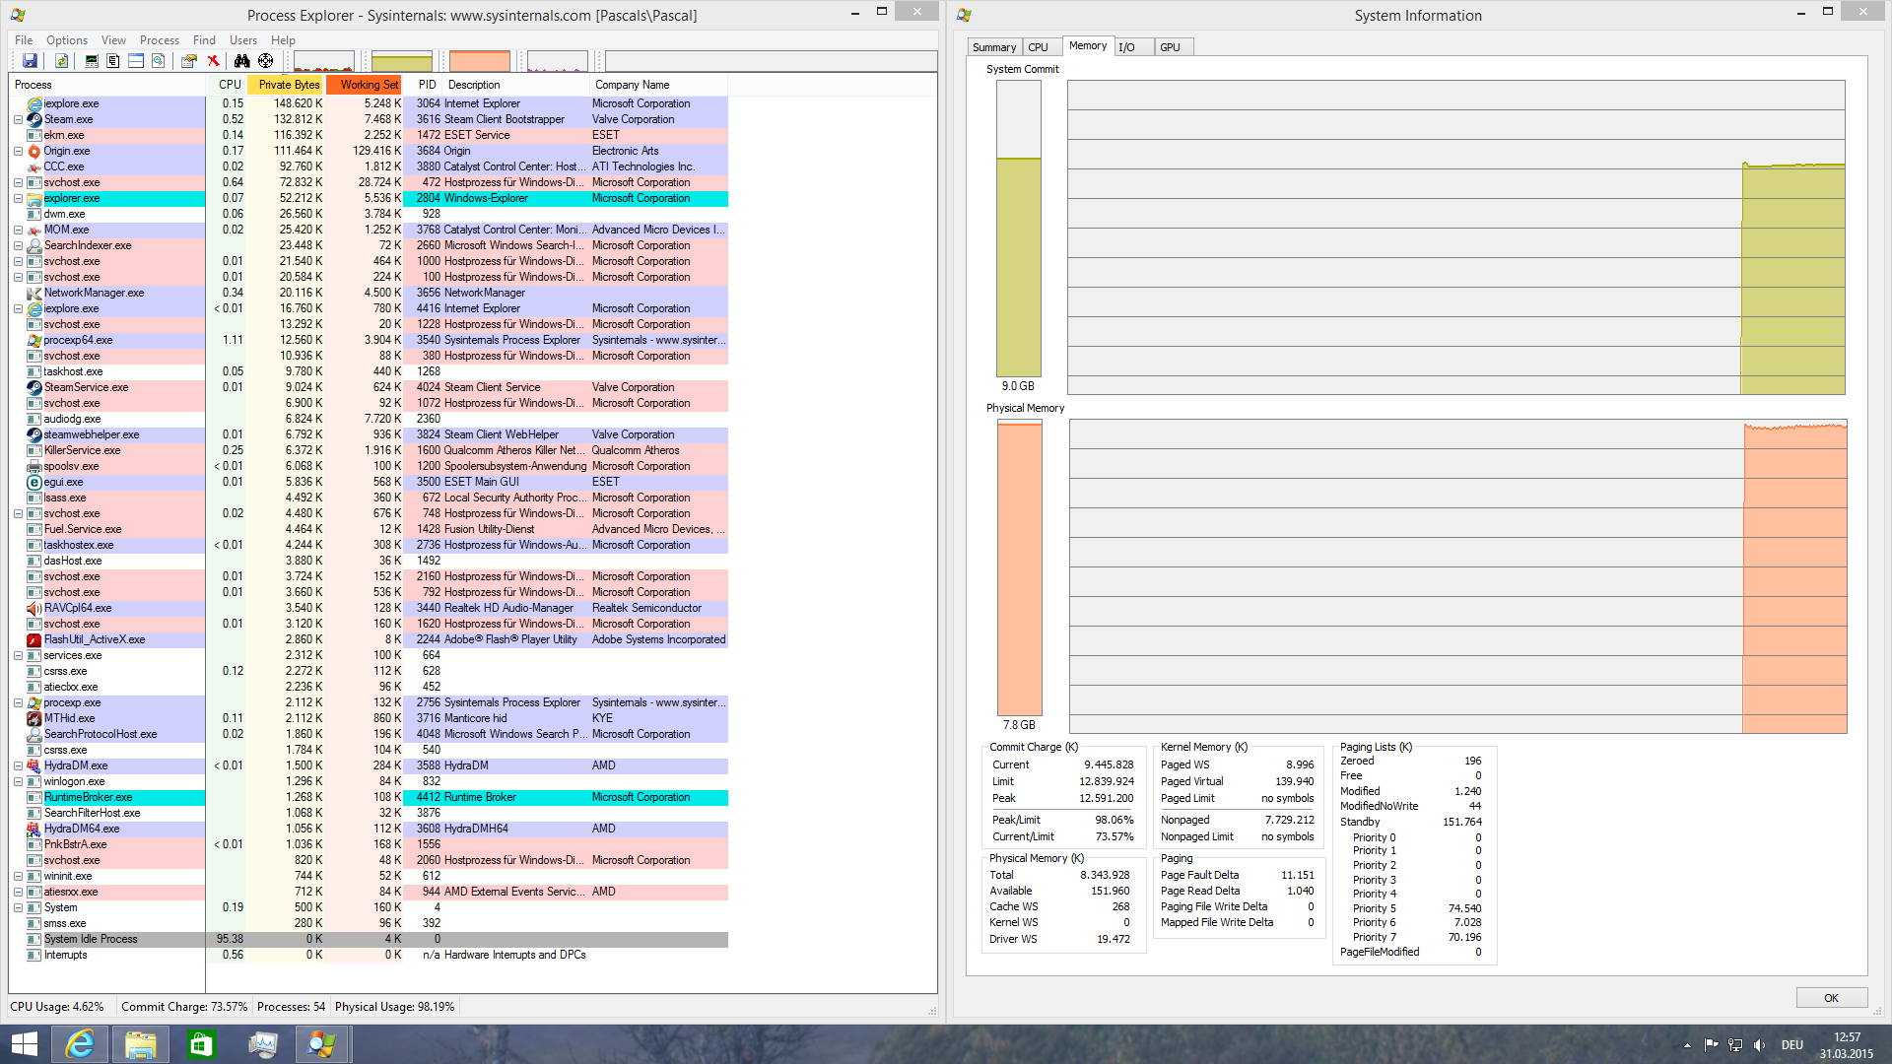Click the spoolsv.exe printer icon
The width and height of the screenshot is (1892, 1064).
(34, 466)
